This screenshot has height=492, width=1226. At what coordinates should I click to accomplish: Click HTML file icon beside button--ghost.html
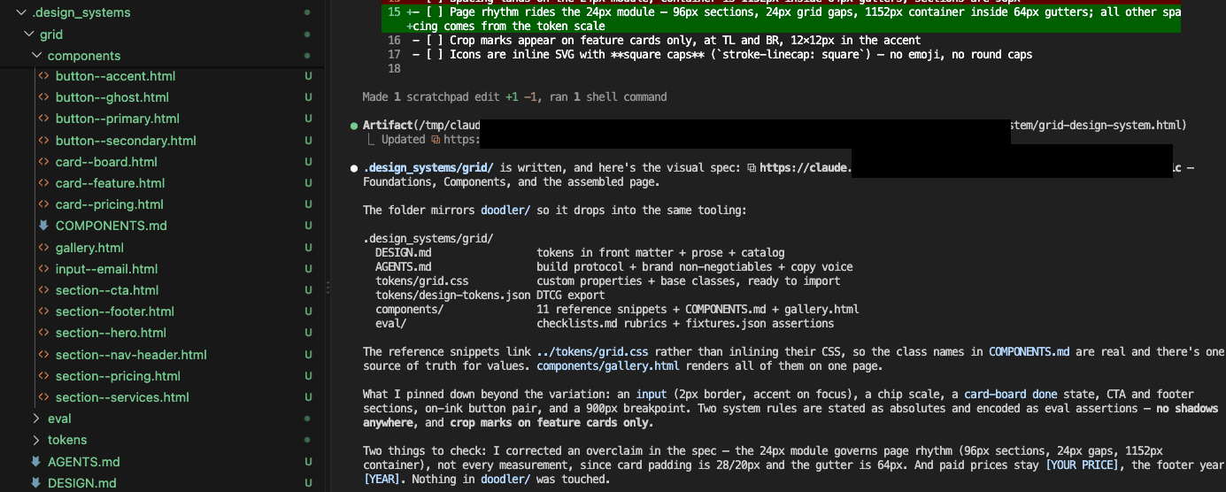tap(43, 97)
